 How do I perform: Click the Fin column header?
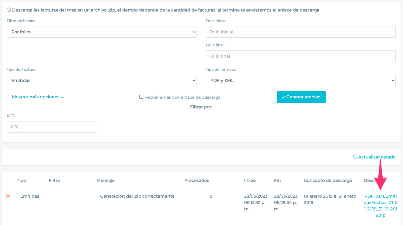pyautogui.click(x=277, y=180)
